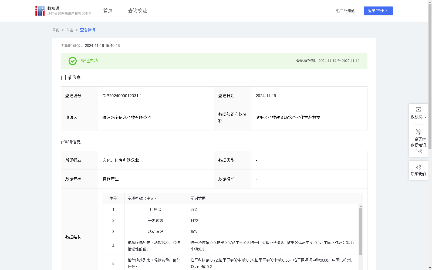The image size is (432, 270).
Task: Click the example value 672
Action: point(194,210)
